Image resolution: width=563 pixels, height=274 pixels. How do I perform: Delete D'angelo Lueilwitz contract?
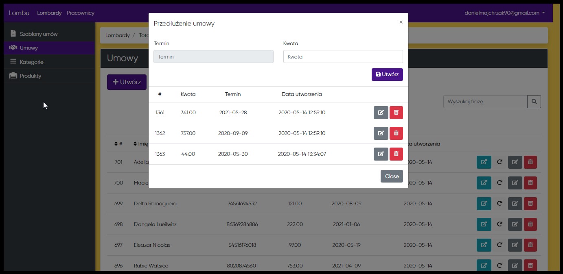point(530,224)
